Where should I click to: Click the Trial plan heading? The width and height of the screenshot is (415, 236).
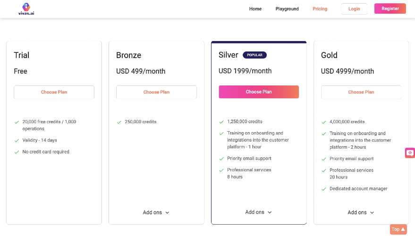22,55
